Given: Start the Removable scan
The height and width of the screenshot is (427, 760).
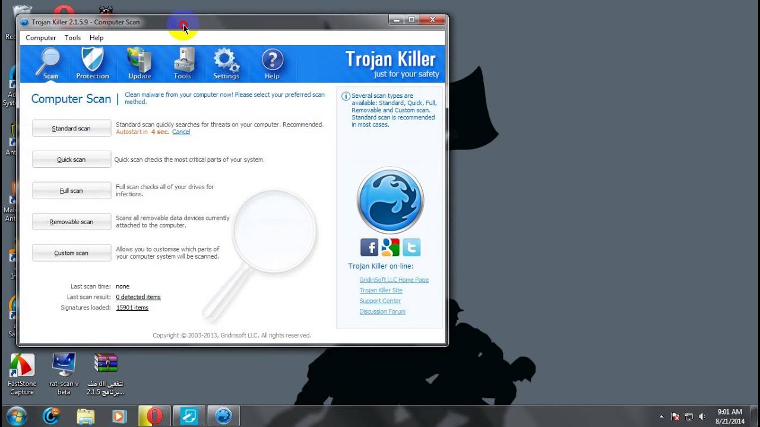Looking at the screenshot, I should tap(71, 222).
